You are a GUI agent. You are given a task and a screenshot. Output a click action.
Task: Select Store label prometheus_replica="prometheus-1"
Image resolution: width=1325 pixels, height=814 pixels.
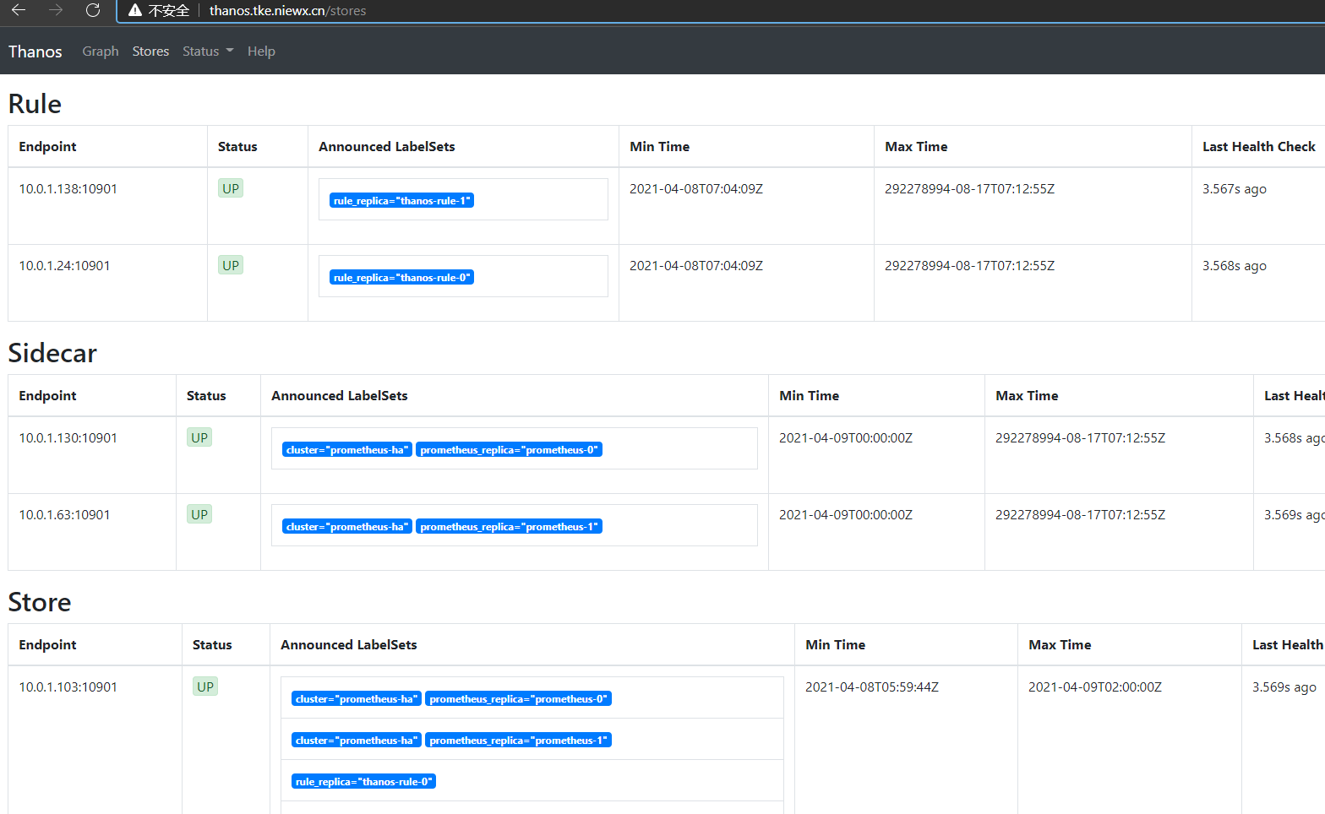click(x=518, y=740)
